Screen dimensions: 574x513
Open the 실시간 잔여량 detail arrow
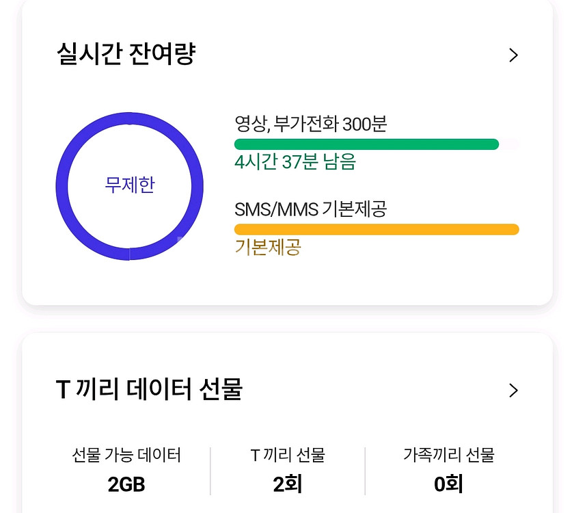[514, 55]
